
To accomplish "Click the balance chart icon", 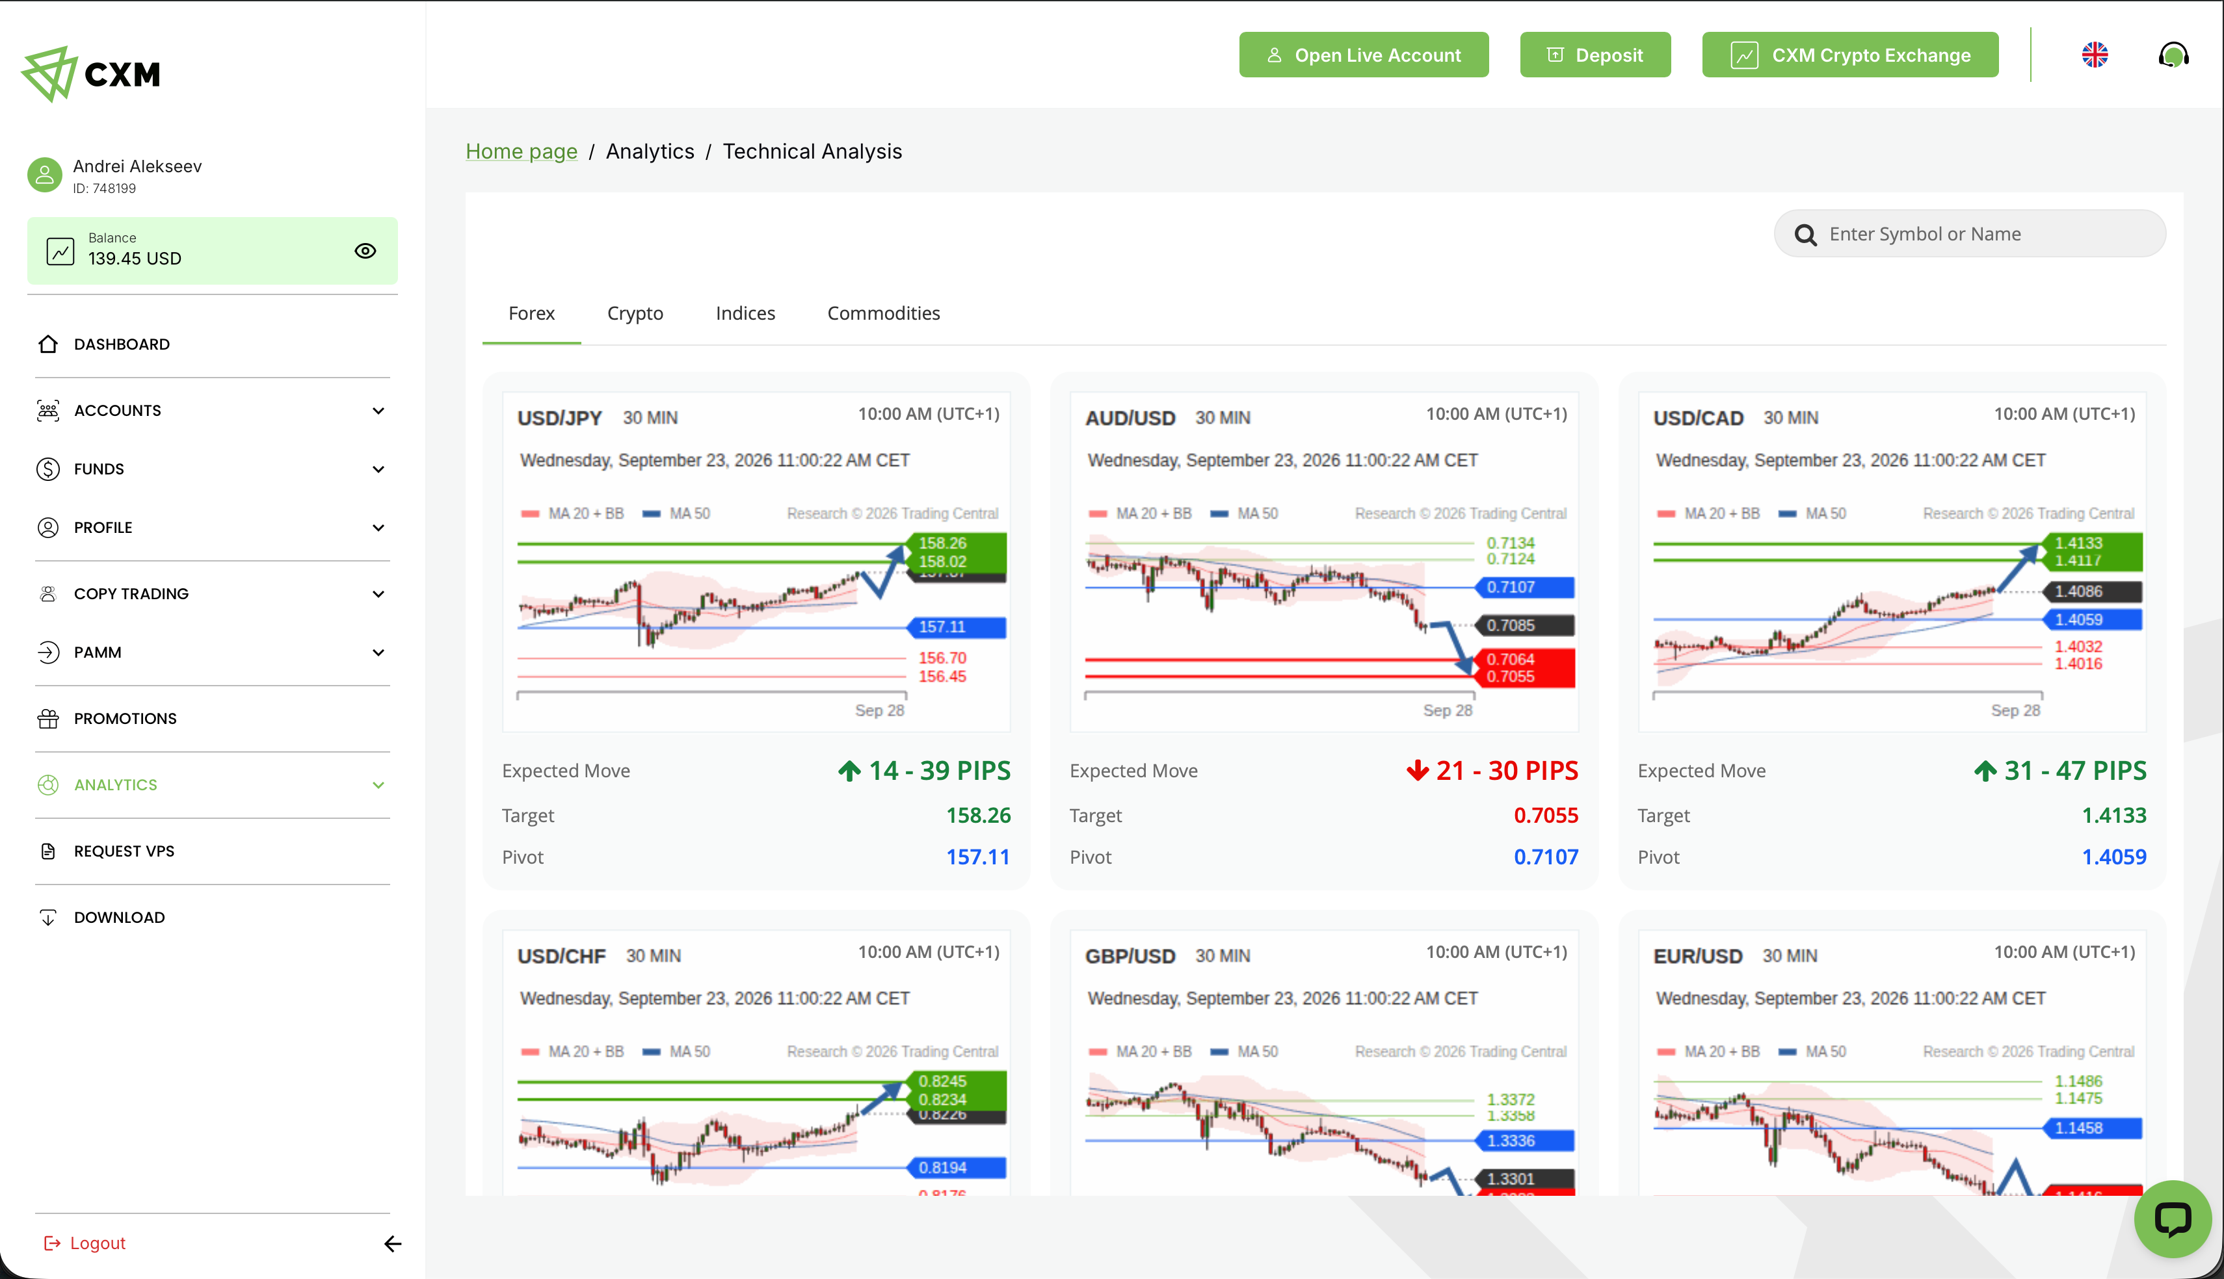I will [x=60, y=252].
